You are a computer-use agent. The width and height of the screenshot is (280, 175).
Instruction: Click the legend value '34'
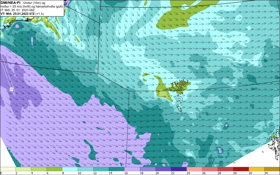[x=266, y=173]
